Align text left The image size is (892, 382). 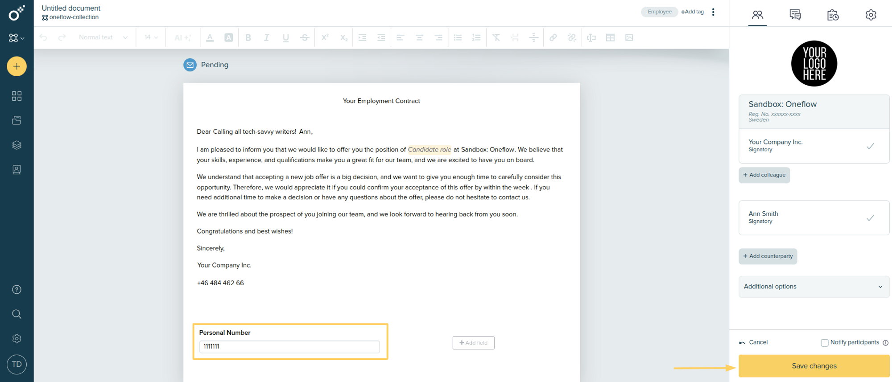pos(401,37)
